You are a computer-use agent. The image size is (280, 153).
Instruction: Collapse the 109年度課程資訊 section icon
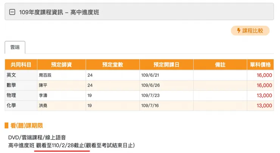tap(12, 12)
